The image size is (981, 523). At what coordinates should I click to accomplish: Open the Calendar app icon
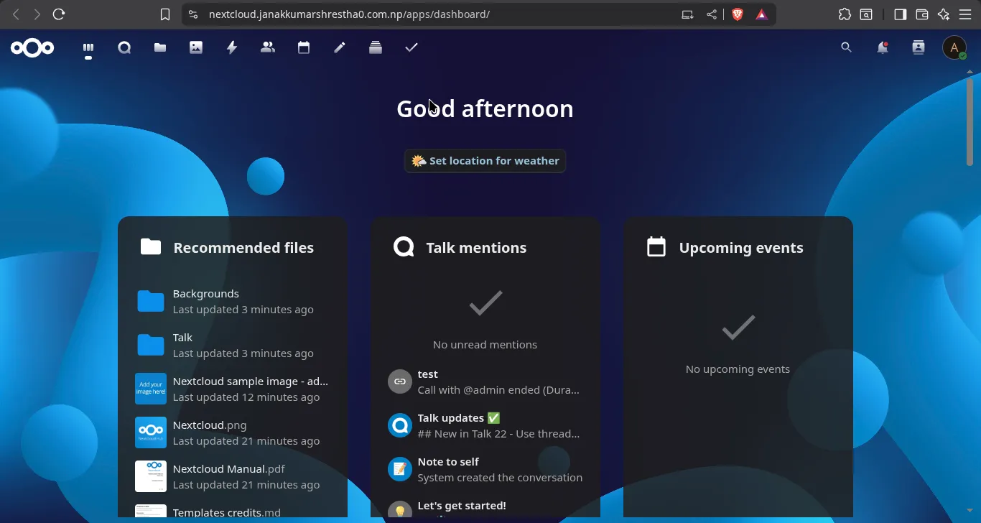click(x=304, y=47)
